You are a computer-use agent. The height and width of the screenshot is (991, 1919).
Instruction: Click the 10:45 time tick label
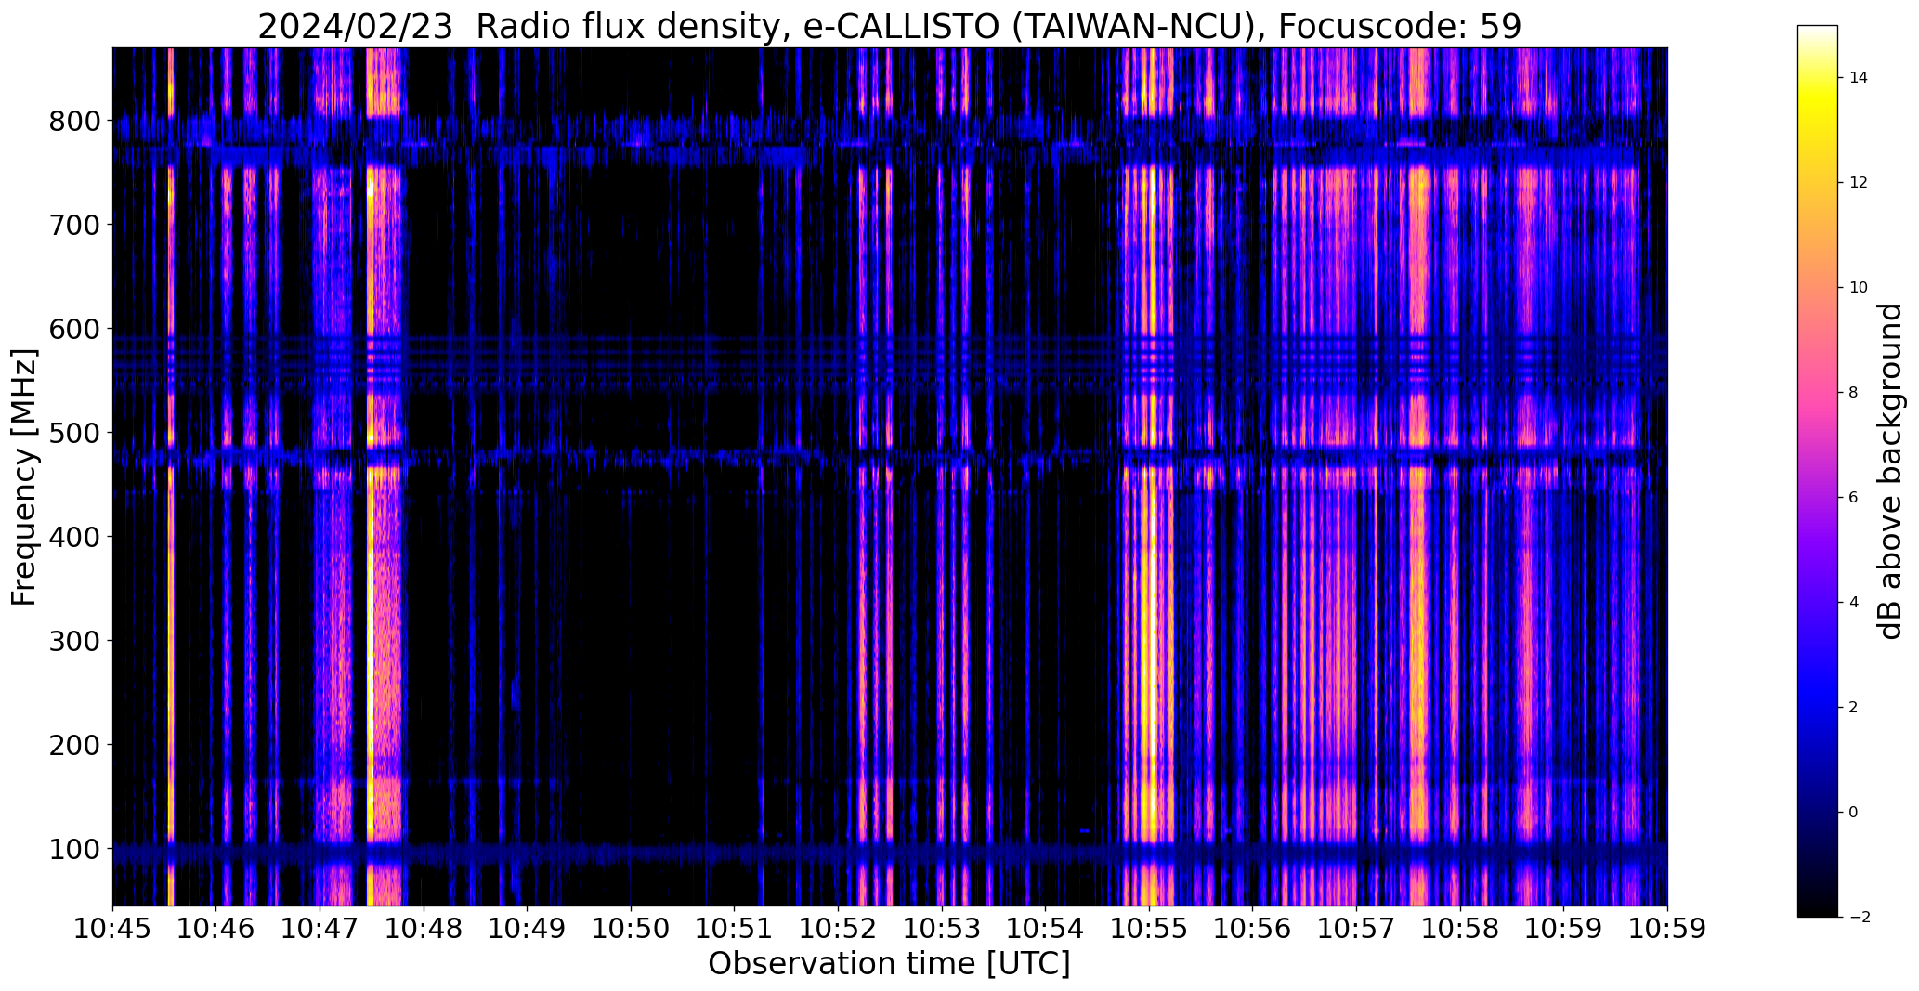coord(112,929)
